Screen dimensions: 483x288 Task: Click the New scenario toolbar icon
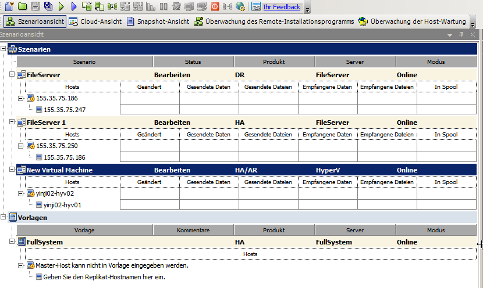click(x=9, y=7)
